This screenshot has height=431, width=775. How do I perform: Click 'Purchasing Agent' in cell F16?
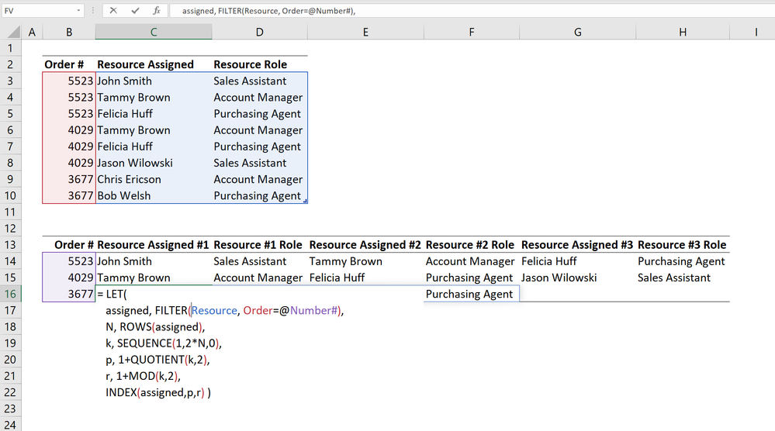(x=469, y=295)
